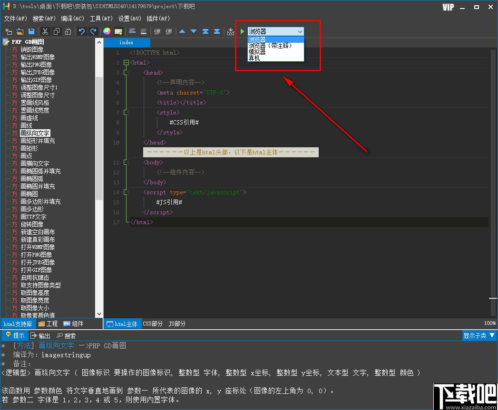Select 浏览器（带注释） in dropdown list
Image resolution: width=498 pixels, height=410 pixels.
276,46
